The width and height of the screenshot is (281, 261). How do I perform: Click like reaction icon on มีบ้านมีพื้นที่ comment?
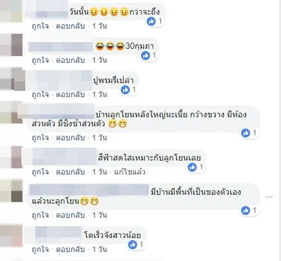coord(246,210)
